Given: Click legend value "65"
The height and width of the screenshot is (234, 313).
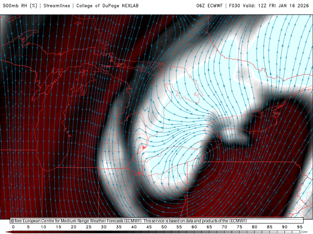Looking at the screenshot, I should click(209, 227).
